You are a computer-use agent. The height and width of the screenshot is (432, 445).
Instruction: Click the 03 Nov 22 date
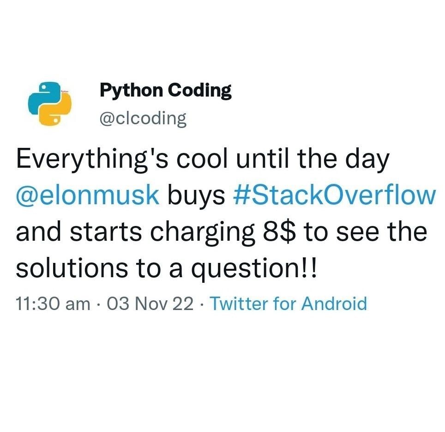pyautogui.click(x=150, y=304)
